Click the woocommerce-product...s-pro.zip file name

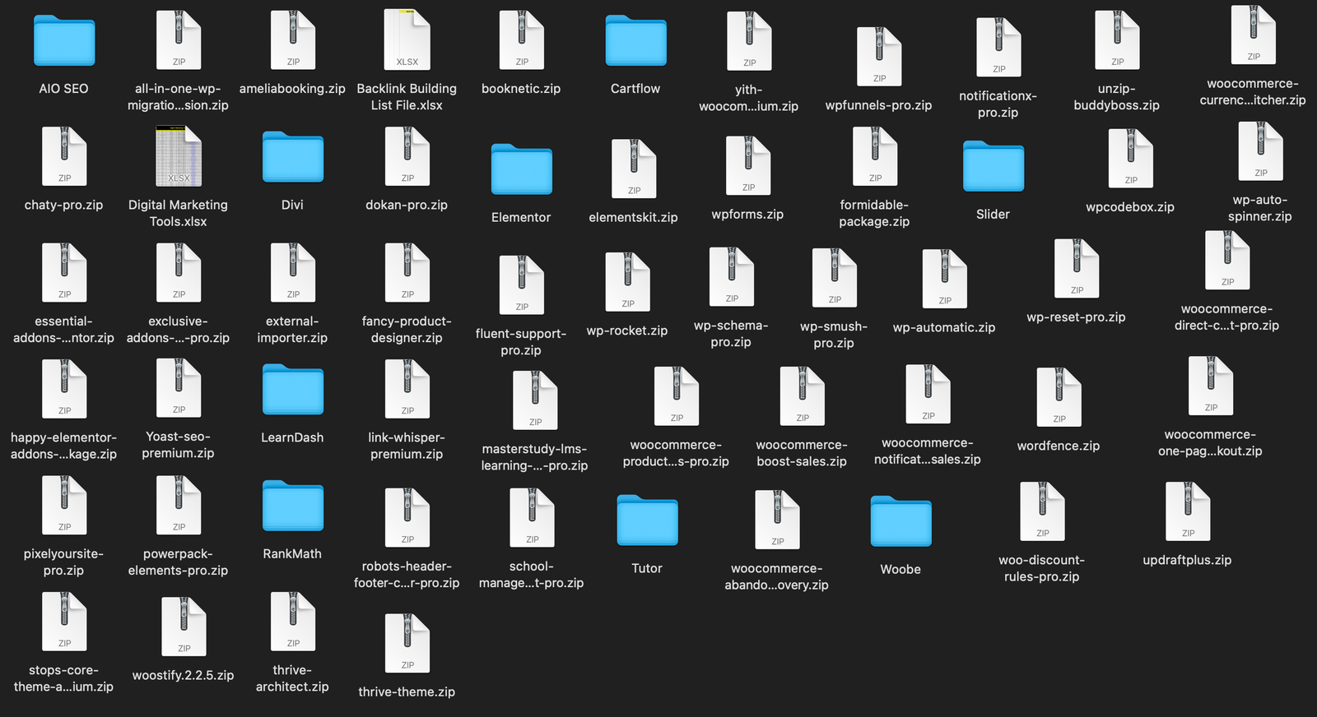676,453
